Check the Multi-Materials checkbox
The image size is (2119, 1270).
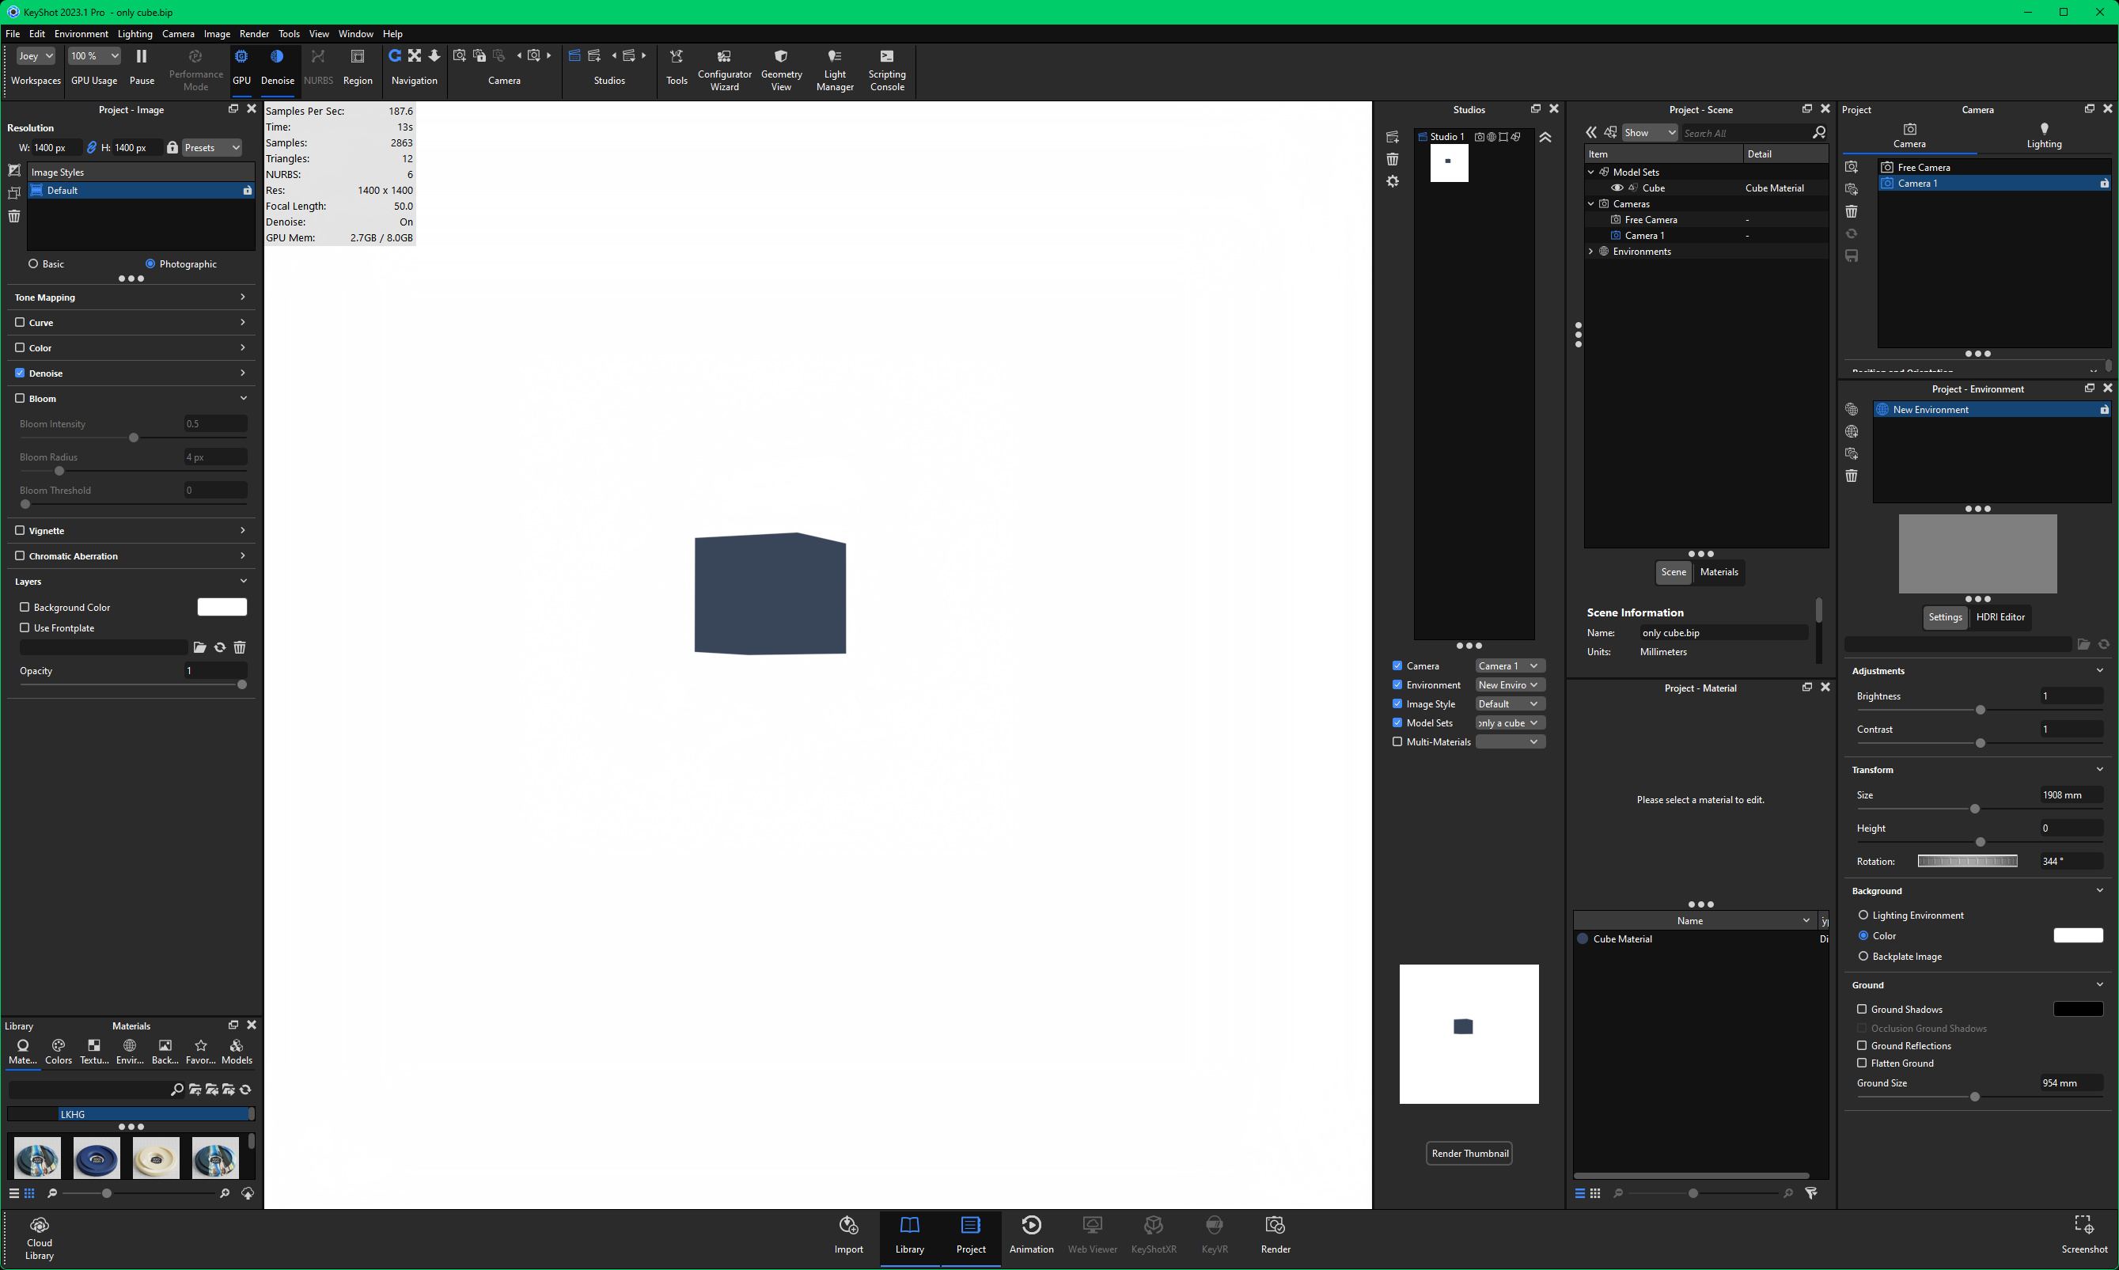tap(1397, 742)
